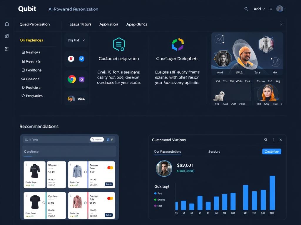The height and width of the screenshot is (225, 301).
Task: Open Feaitions in the sidebar list
Action: [31, 70]
